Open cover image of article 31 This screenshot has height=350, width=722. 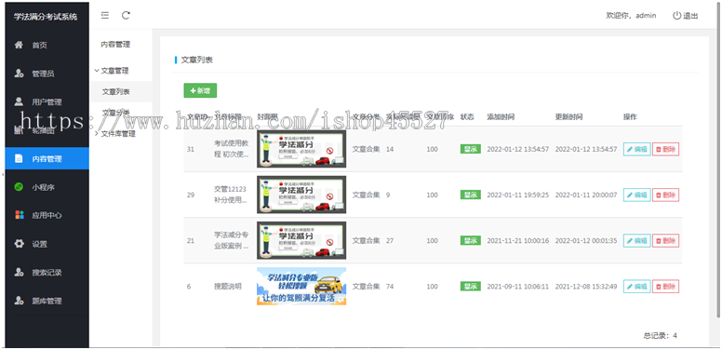[301, 149]
